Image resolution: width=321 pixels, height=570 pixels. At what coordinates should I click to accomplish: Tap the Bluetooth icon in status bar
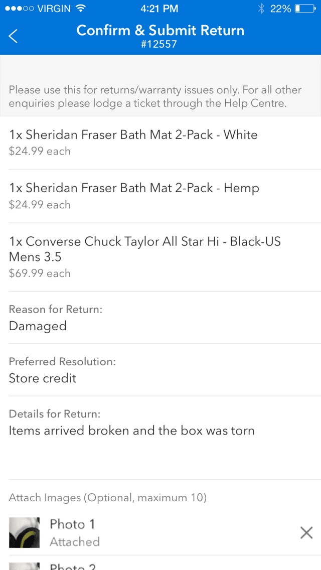pyautogui.click(x=261, y=9)
